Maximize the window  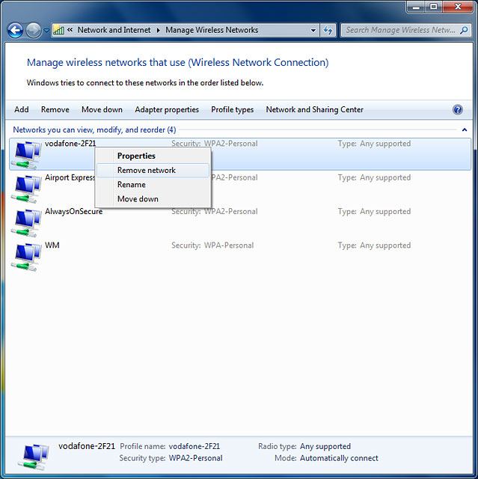pyautogui.click(x=434, y=7)
